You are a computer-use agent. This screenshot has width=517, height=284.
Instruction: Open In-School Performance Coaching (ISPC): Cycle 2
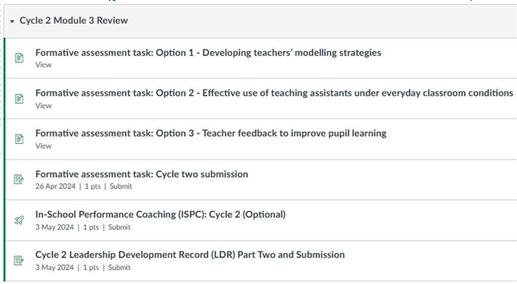pyautogui.click(x=160, y=214)
